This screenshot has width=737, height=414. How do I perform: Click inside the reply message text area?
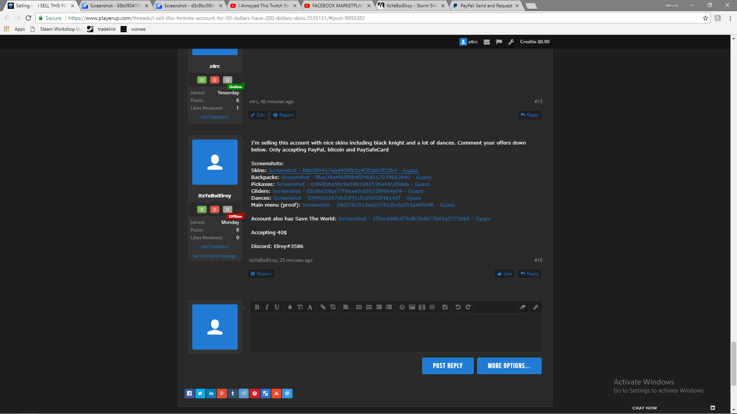pyautogui.click(x=396, y=333)
